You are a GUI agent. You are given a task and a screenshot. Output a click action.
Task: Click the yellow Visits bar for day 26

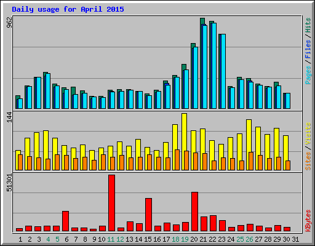point(249,136)
